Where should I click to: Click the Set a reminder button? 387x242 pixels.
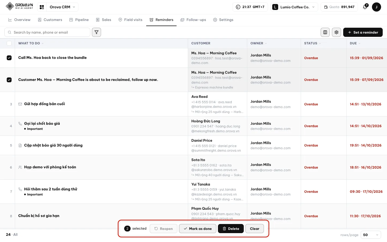[363, 32]
